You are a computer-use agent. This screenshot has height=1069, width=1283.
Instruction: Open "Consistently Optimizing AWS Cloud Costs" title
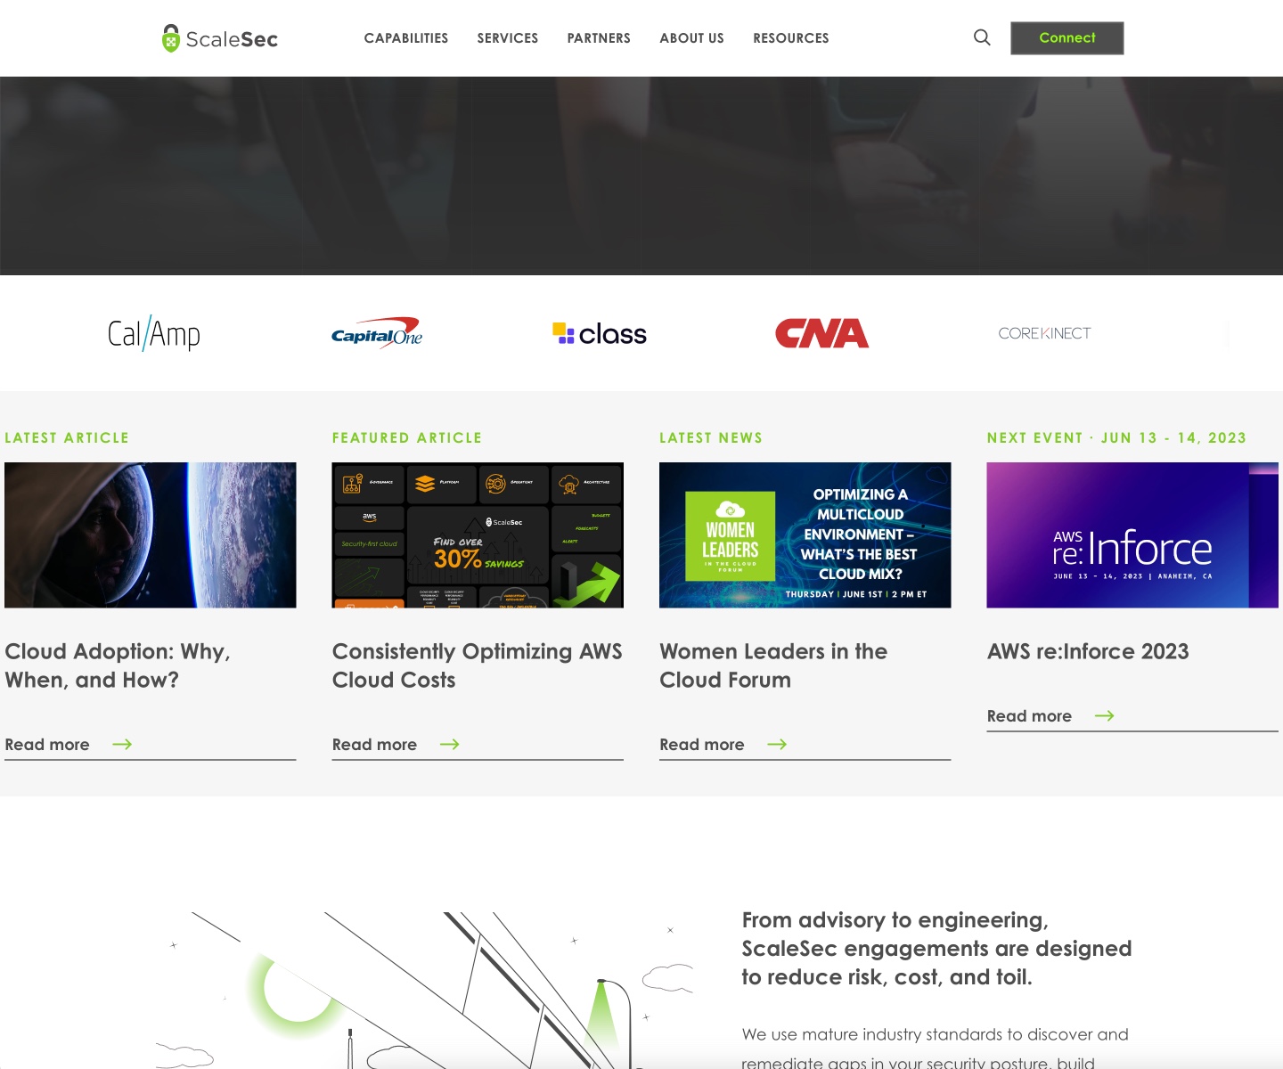point(478,665)
